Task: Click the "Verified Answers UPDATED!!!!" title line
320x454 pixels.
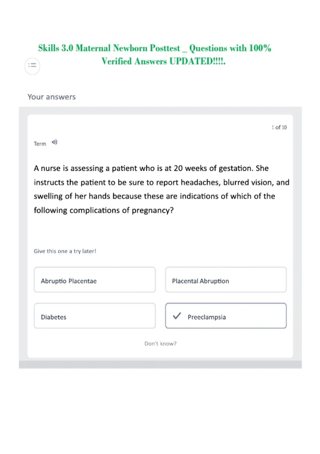Action: (163, 61)
